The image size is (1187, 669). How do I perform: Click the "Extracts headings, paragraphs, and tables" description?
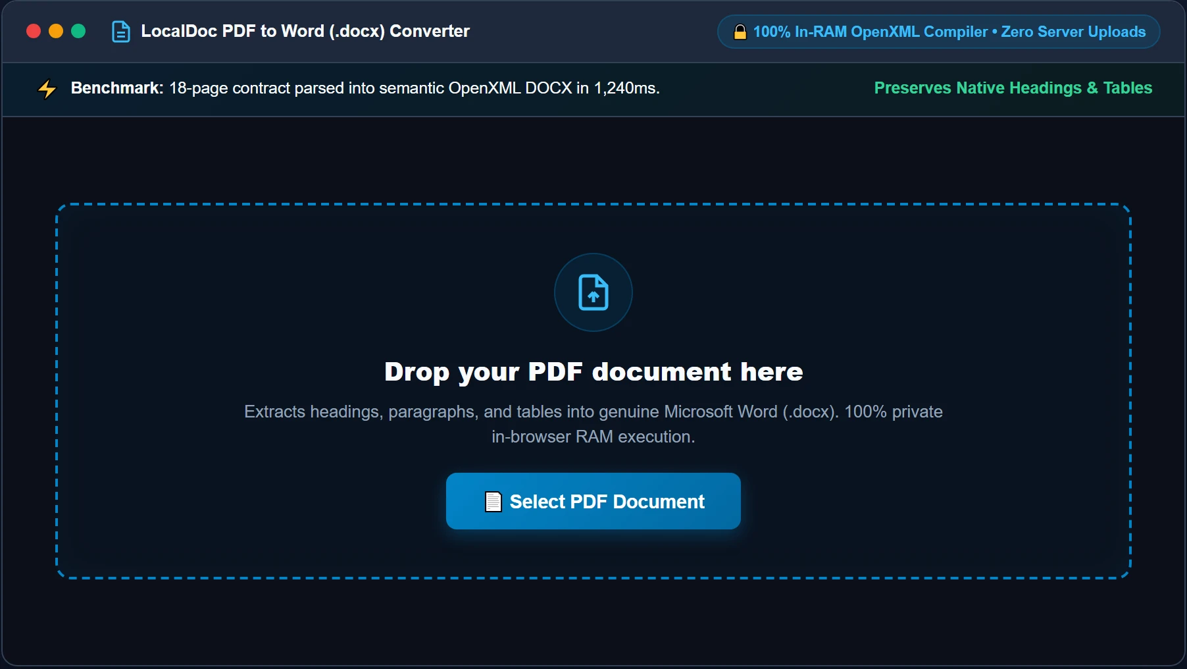point(593,424)
